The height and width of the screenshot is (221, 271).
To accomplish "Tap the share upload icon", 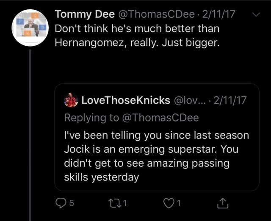I will point(222,204).
